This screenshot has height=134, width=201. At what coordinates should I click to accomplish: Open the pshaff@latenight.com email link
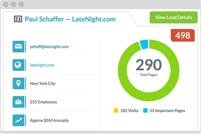(x=49, y=47)
